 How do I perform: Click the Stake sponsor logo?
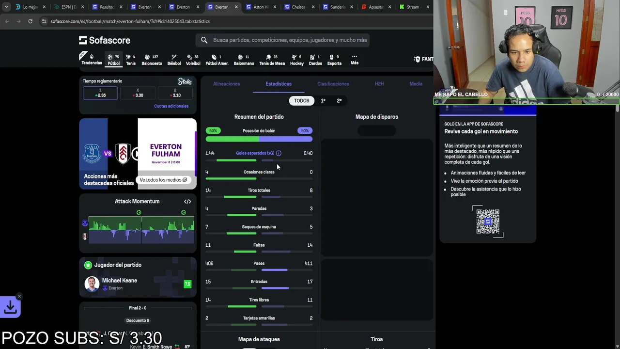tap(185, 81)
